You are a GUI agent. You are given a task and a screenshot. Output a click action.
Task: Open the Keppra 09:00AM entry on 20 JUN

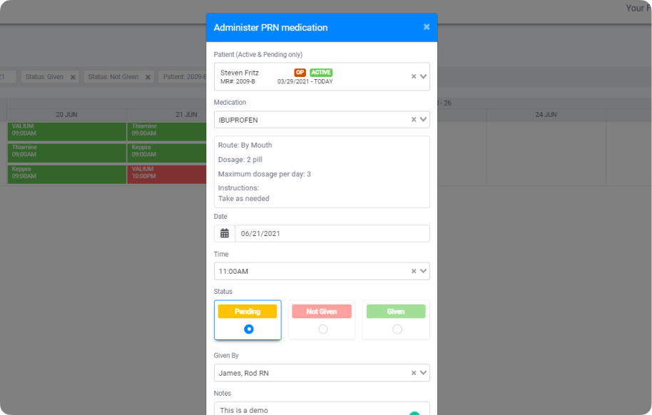pyautogui.click(x=67, y=174)
